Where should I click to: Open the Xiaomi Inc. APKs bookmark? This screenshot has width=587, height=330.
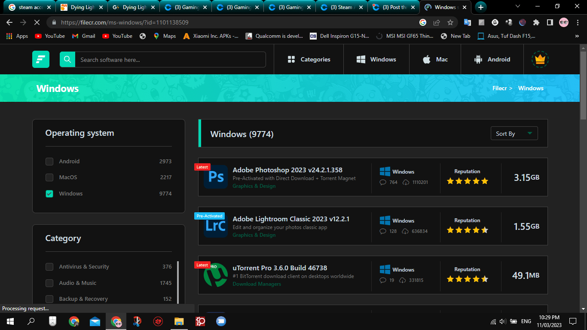(x=211, y=36)
